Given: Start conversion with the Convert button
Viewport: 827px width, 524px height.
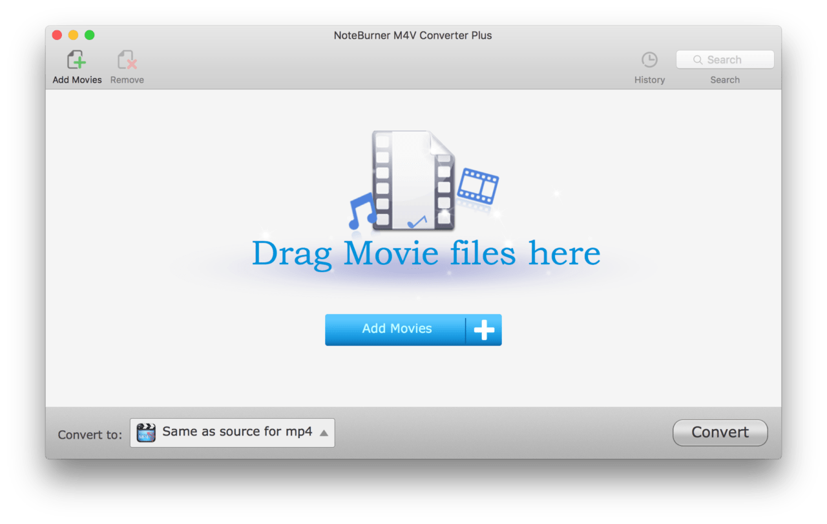Looking at the screenshot, I should 720,432.
